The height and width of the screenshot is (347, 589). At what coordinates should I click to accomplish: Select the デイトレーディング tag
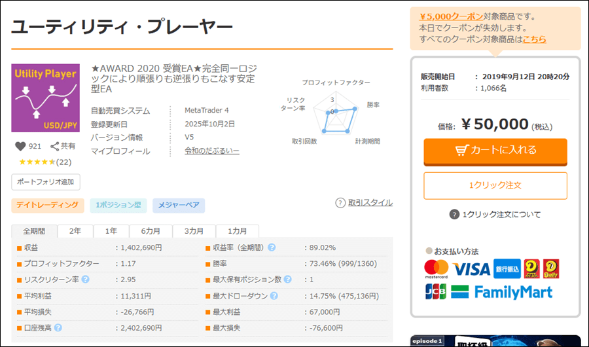pyautogui.click(x=48, y=206)
